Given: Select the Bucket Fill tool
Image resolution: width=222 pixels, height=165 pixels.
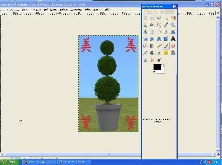Looking at the screenshot, I should click(145, 46).
